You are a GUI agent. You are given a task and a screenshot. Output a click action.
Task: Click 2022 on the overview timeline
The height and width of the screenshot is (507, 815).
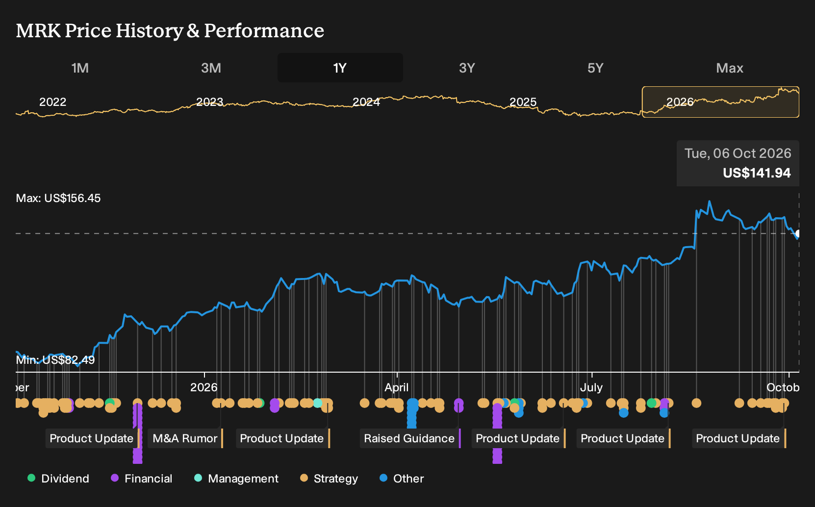52,102
